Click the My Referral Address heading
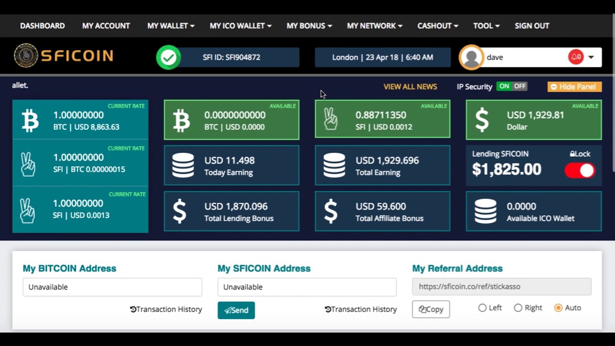Screen dimensions: 615x346 coord(457,268)
